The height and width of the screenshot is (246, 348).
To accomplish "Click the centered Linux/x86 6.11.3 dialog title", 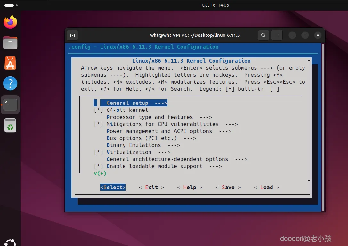I will (x=191, y=61).
